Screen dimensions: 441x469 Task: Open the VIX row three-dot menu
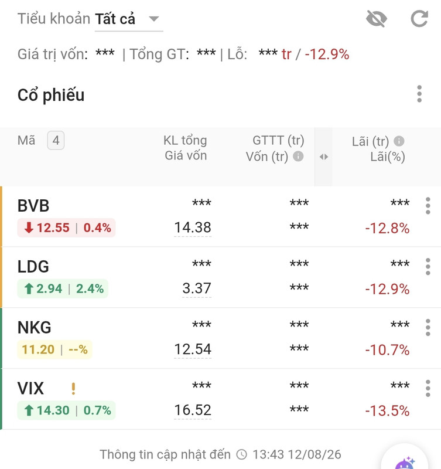(x=428, y=388)
